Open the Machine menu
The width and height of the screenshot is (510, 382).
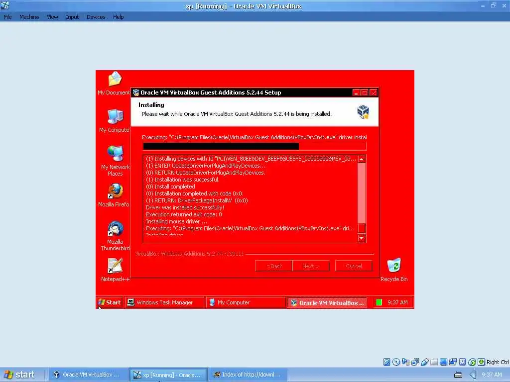(29, 17)
